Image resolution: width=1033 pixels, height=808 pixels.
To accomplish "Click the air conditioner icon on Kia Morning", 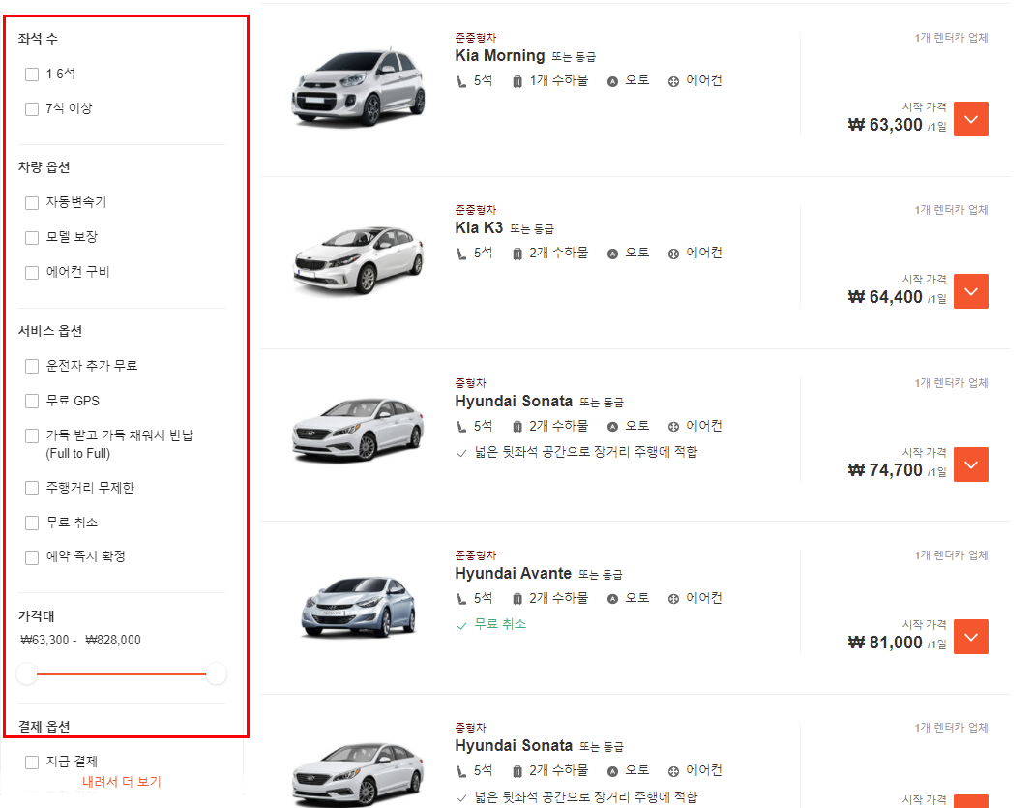I will click(x=673, y=81).
